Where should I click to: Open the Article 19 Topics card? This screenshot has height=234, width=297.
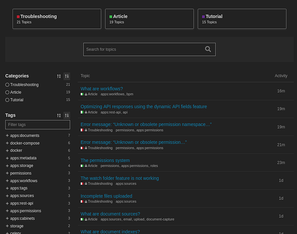[149, 19]
